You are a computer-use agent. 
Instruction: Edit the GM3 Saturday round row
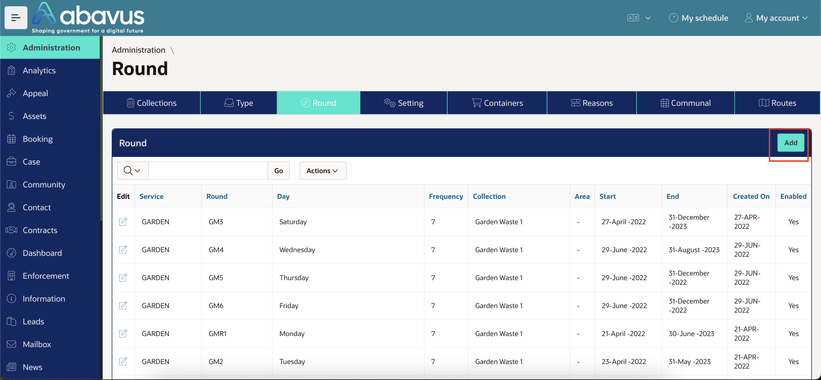[x=123, y=222]
